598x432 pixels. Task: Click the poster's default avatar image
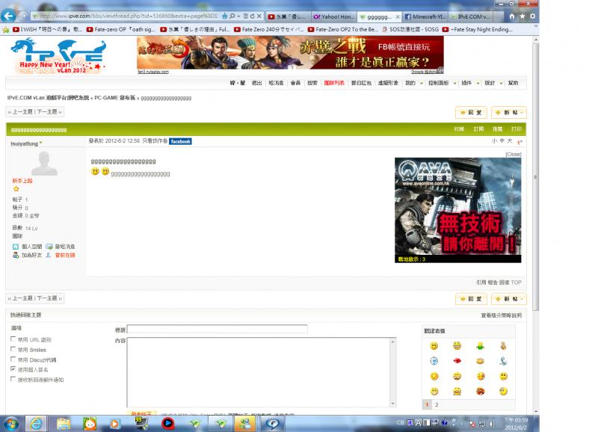pyautogui.click(x=44, y=163)
